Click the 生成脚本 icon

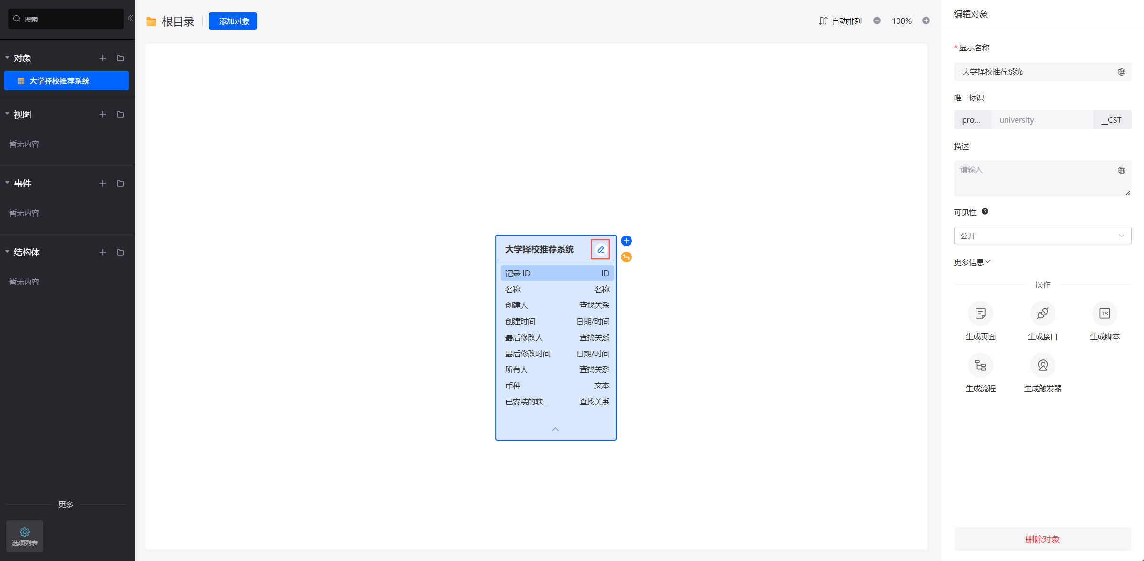(x=1105, y=313)
